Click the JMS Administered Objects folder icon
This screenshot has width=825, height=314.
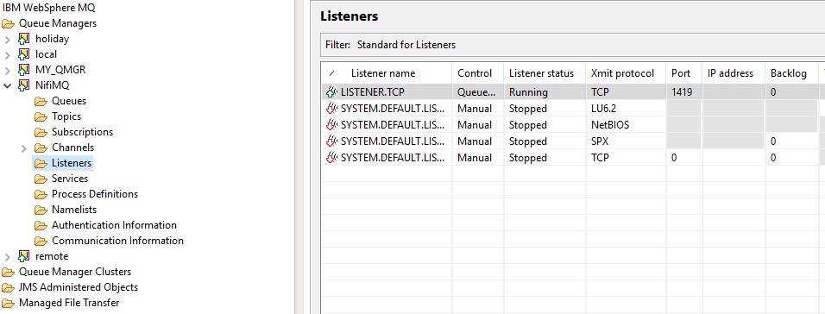click(x=8, y=288)
